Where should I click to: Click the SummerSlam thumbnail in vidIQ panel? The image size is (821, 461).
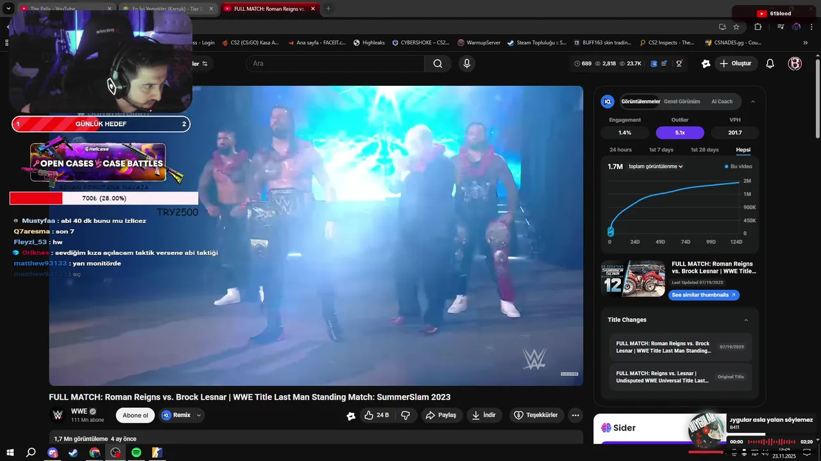[634, 278]
